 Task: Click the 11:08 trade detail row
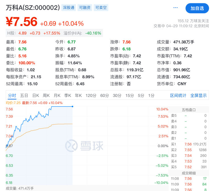tap(189, 179)
